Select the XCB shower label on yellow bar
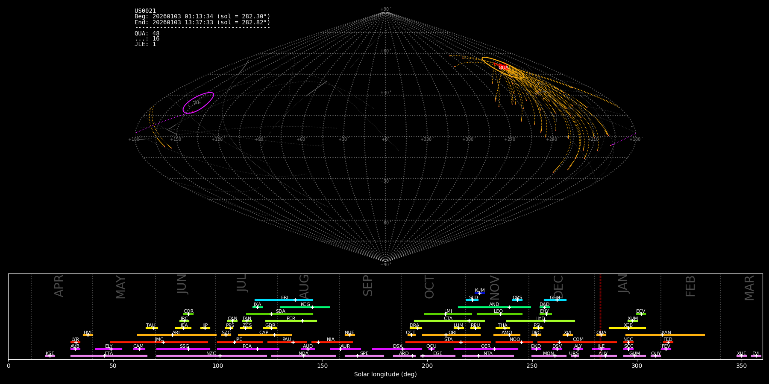This screenshot has height=384, width=769. pos(628,326)
